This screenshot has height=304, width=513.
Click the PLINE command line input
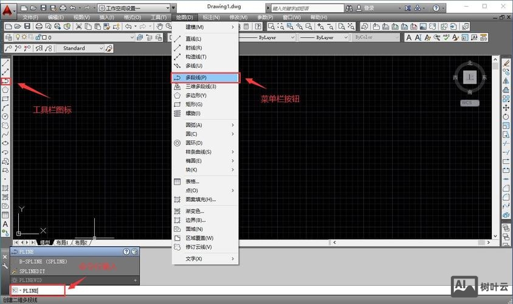tap(38, 291)
